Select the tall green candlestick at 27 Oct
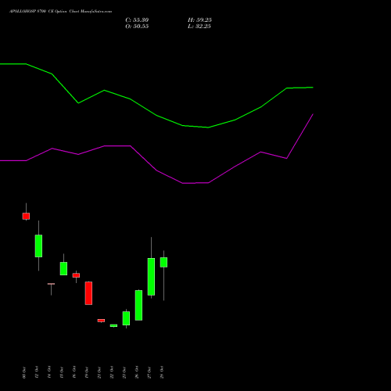The height and width of the screenshot is (391, 391). point(151,277)
